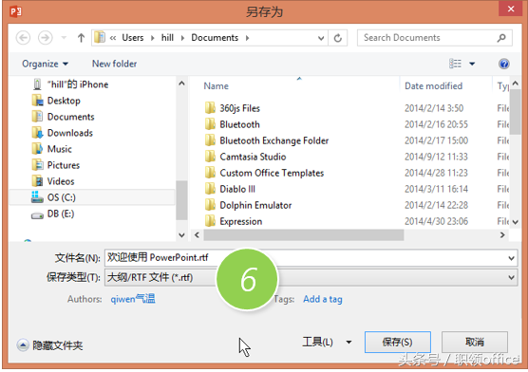The width and height of the screenshot is (528, 372).
Task: Refresh the Documents folder listing
Action: tap(338, 38)
